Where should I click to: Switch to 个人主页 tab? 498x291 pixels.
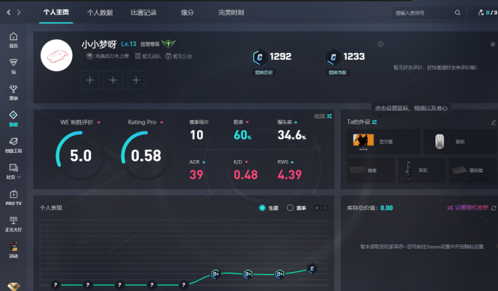(56, 12)
